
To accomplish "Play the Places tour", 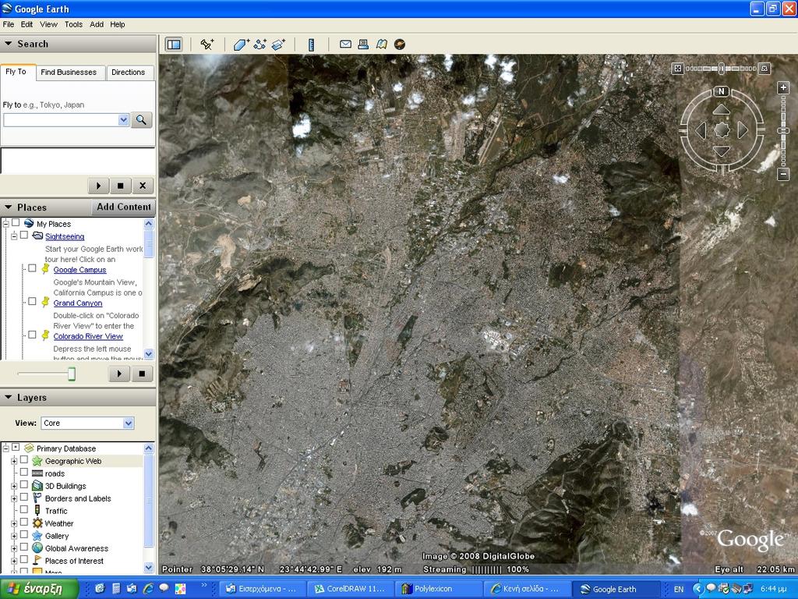I will (119, 374).
